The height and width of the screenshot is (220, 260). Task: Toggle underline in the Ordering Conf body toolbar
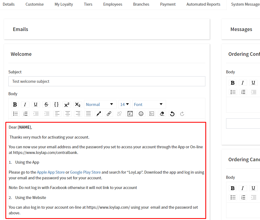click(253, 83)
